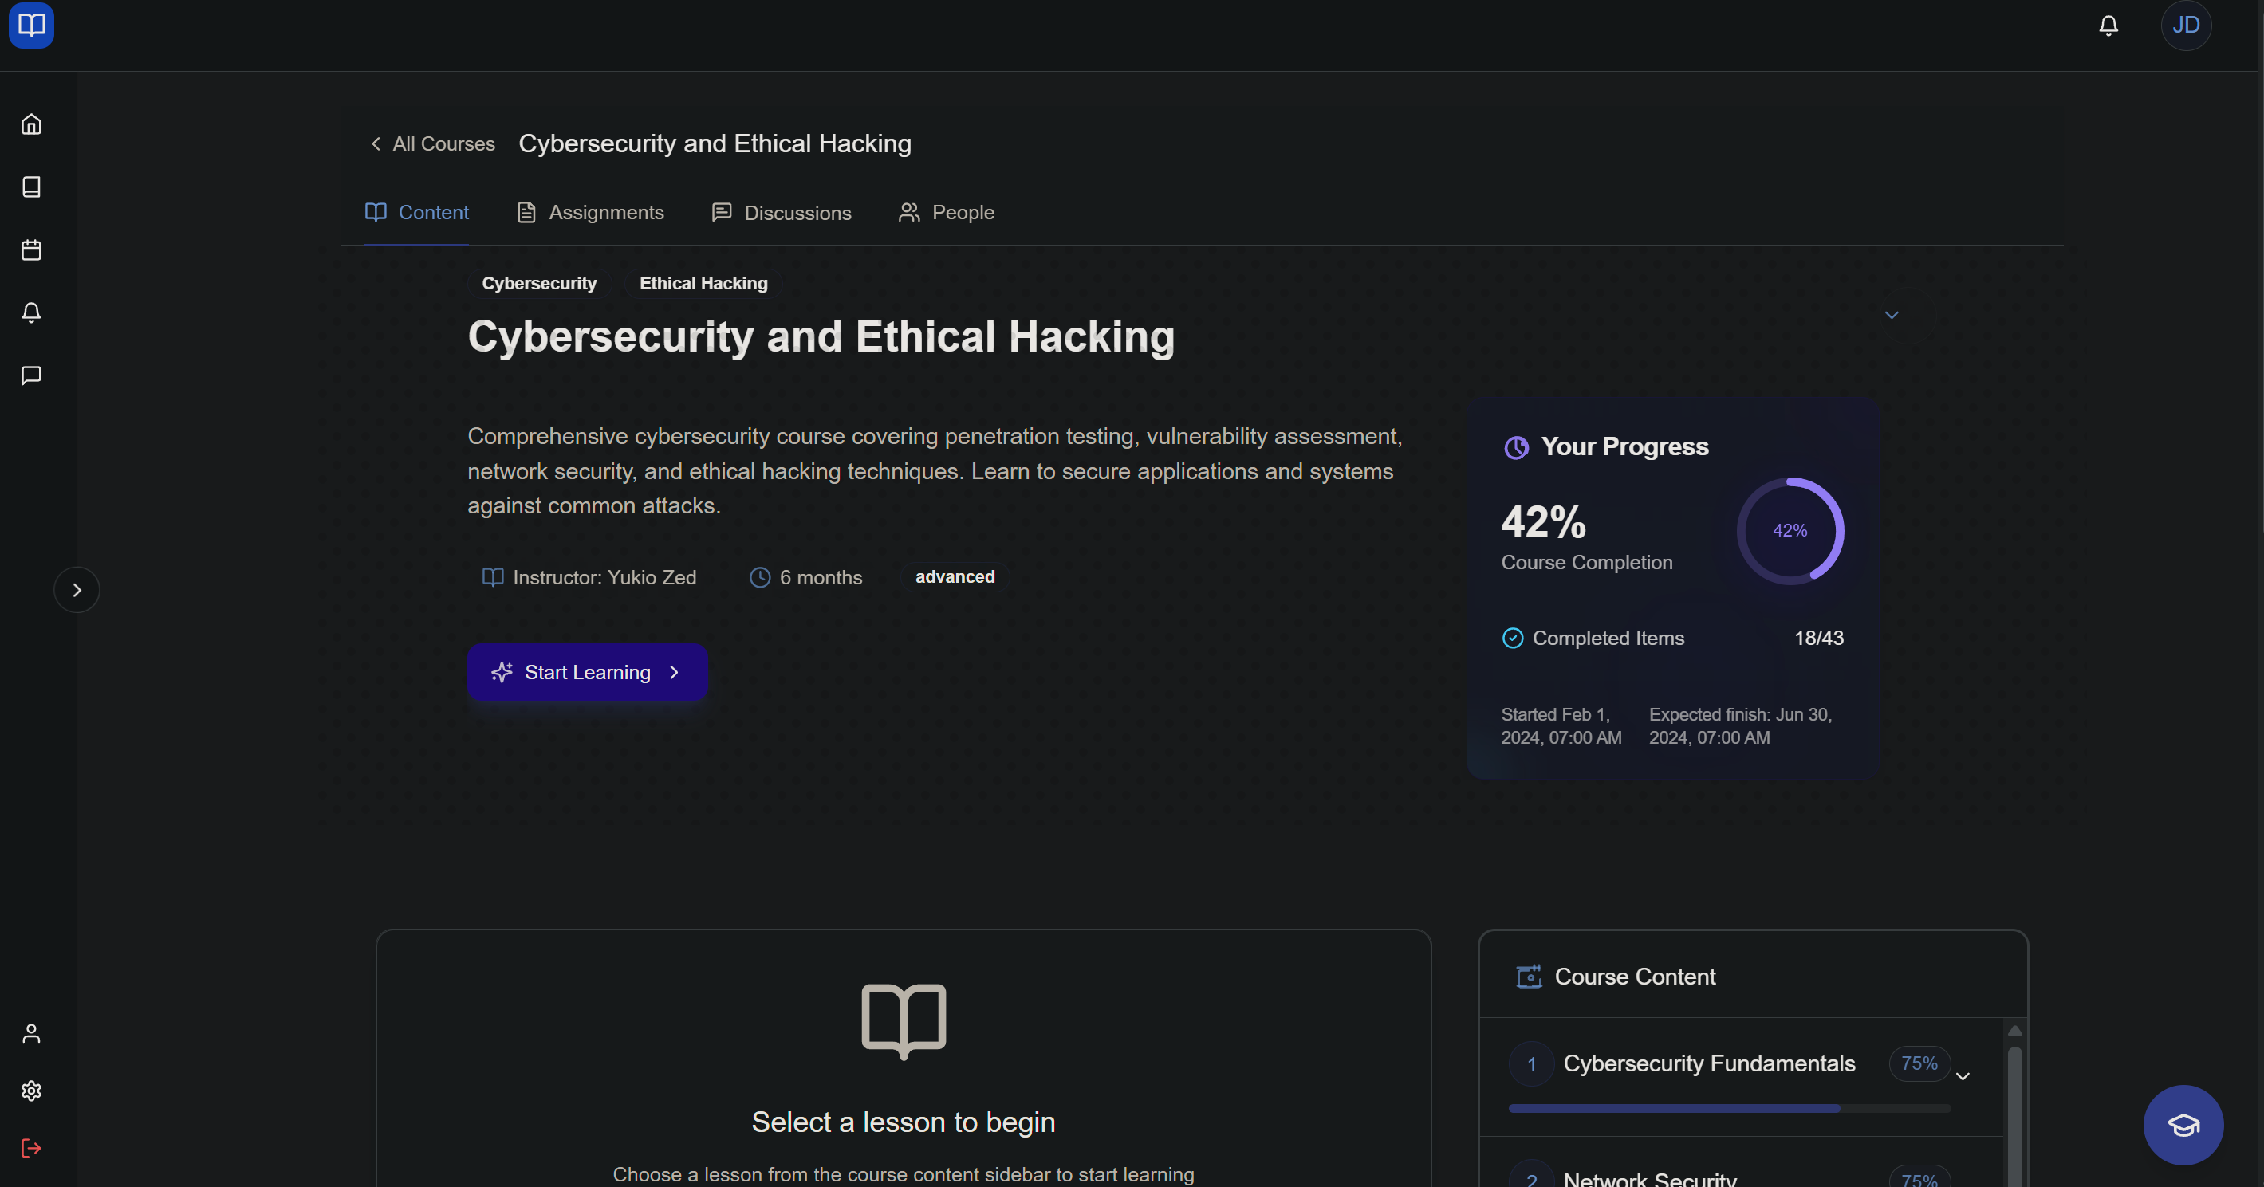Open the messages chat icon in sidebar
2264x1187 pixels.
coord(32,376)
